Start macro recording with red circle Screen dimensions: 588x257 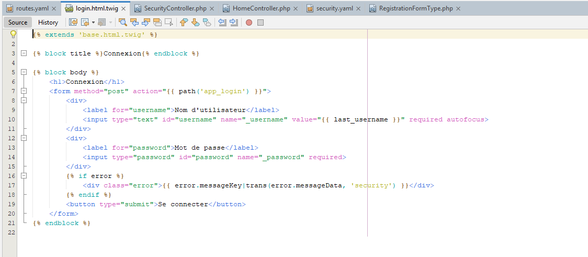click(249, 23)
